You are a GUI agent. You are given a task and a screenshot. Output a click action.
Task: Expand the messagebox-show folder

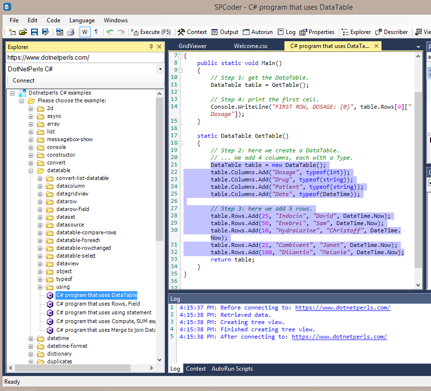coord(31,140)
